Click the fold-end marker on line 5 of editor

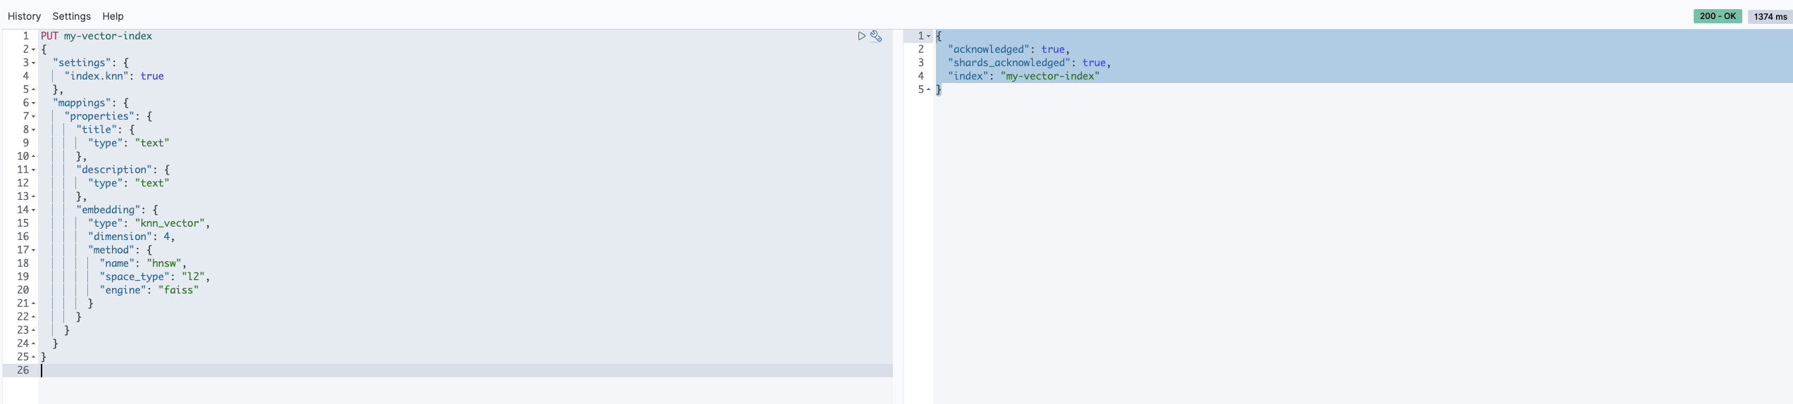pos(33,89)
